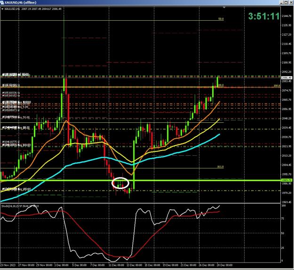This screenshot has width=294, height=270.
Task: Click the Stoch(24,10,2) indicator label
Action: pos(20,206)
